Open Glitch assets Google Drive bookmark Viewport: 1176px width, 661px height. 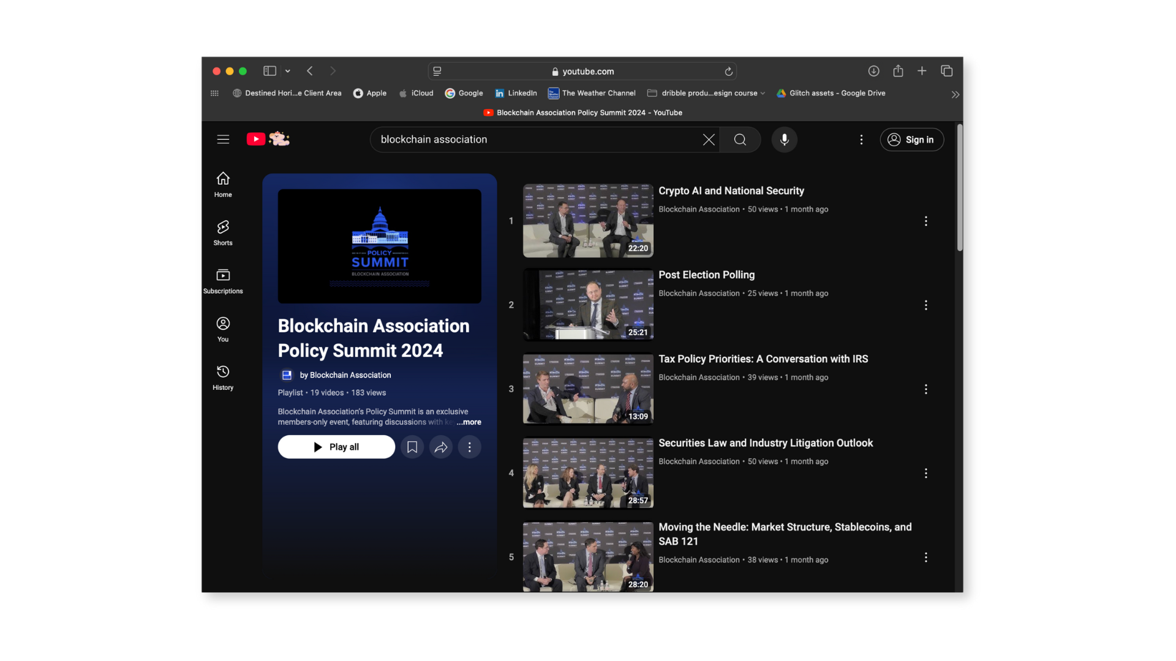(x=831, y=93)
